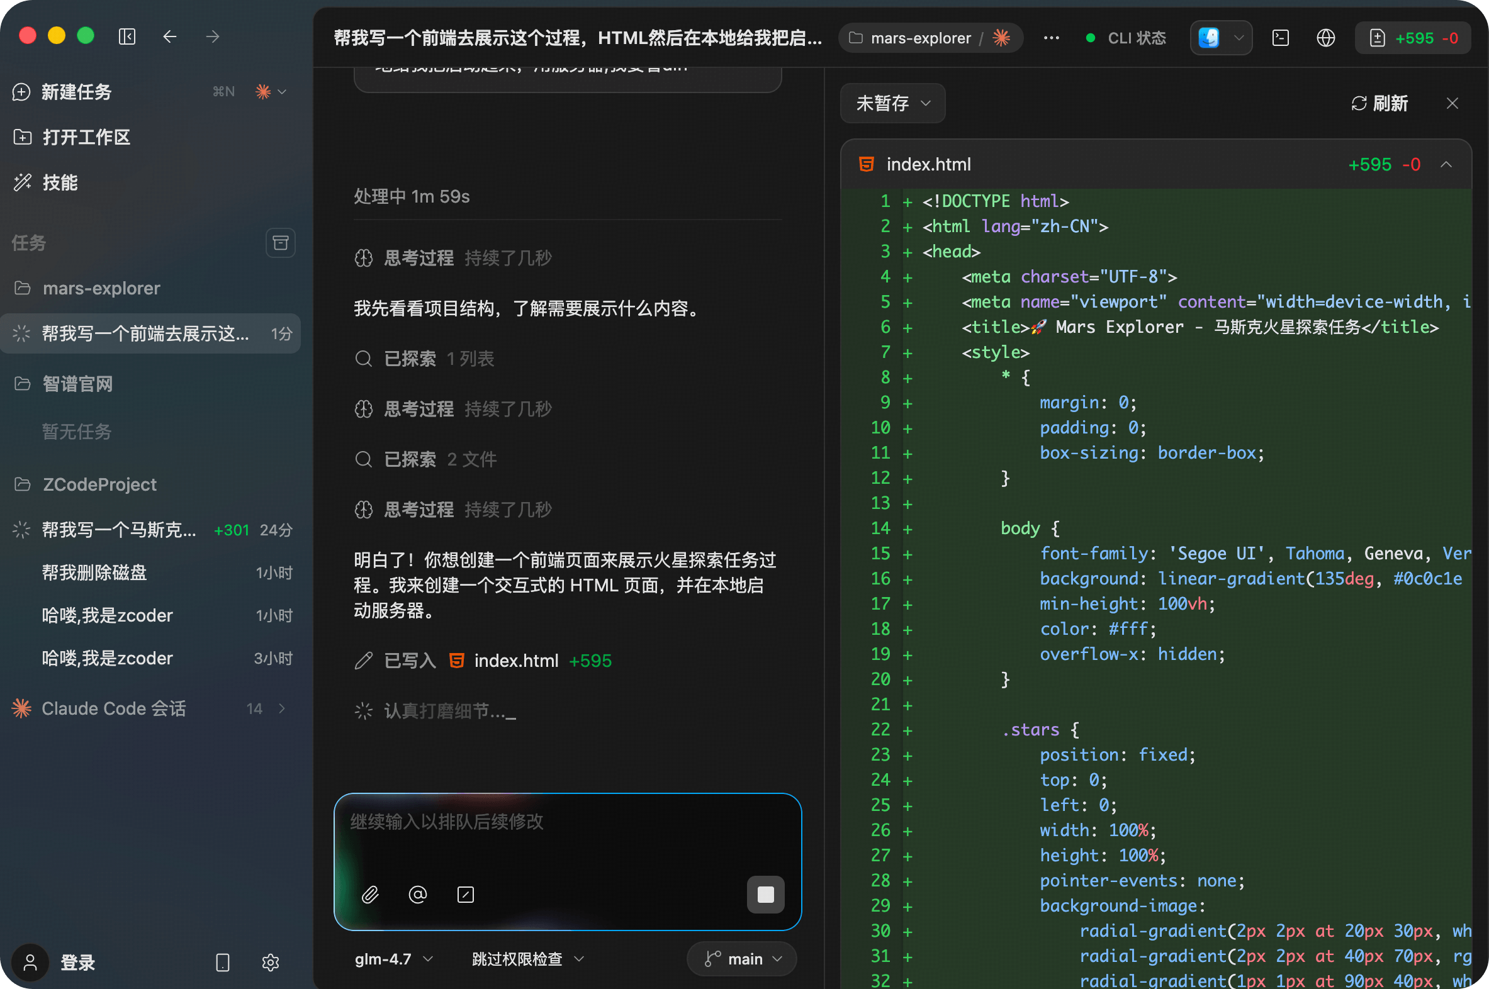The height and width of the screenshot is (989, 1489).
Task: Expand the 未暂存 dropdown
Action: 892,103
